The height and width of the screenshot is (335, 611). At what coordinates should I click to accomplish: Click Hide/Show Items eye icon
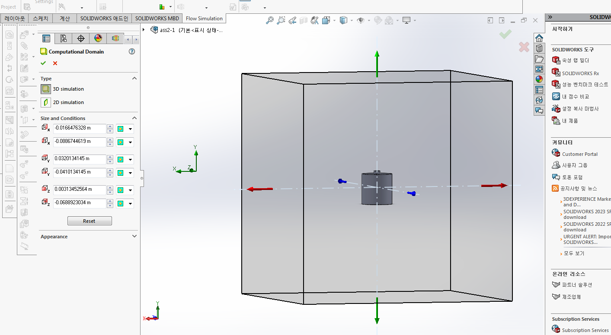pyautogui.click(x=360, y=20)
